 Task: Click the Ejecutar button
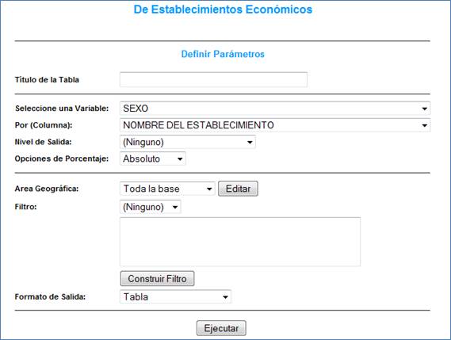pos(221,328)
